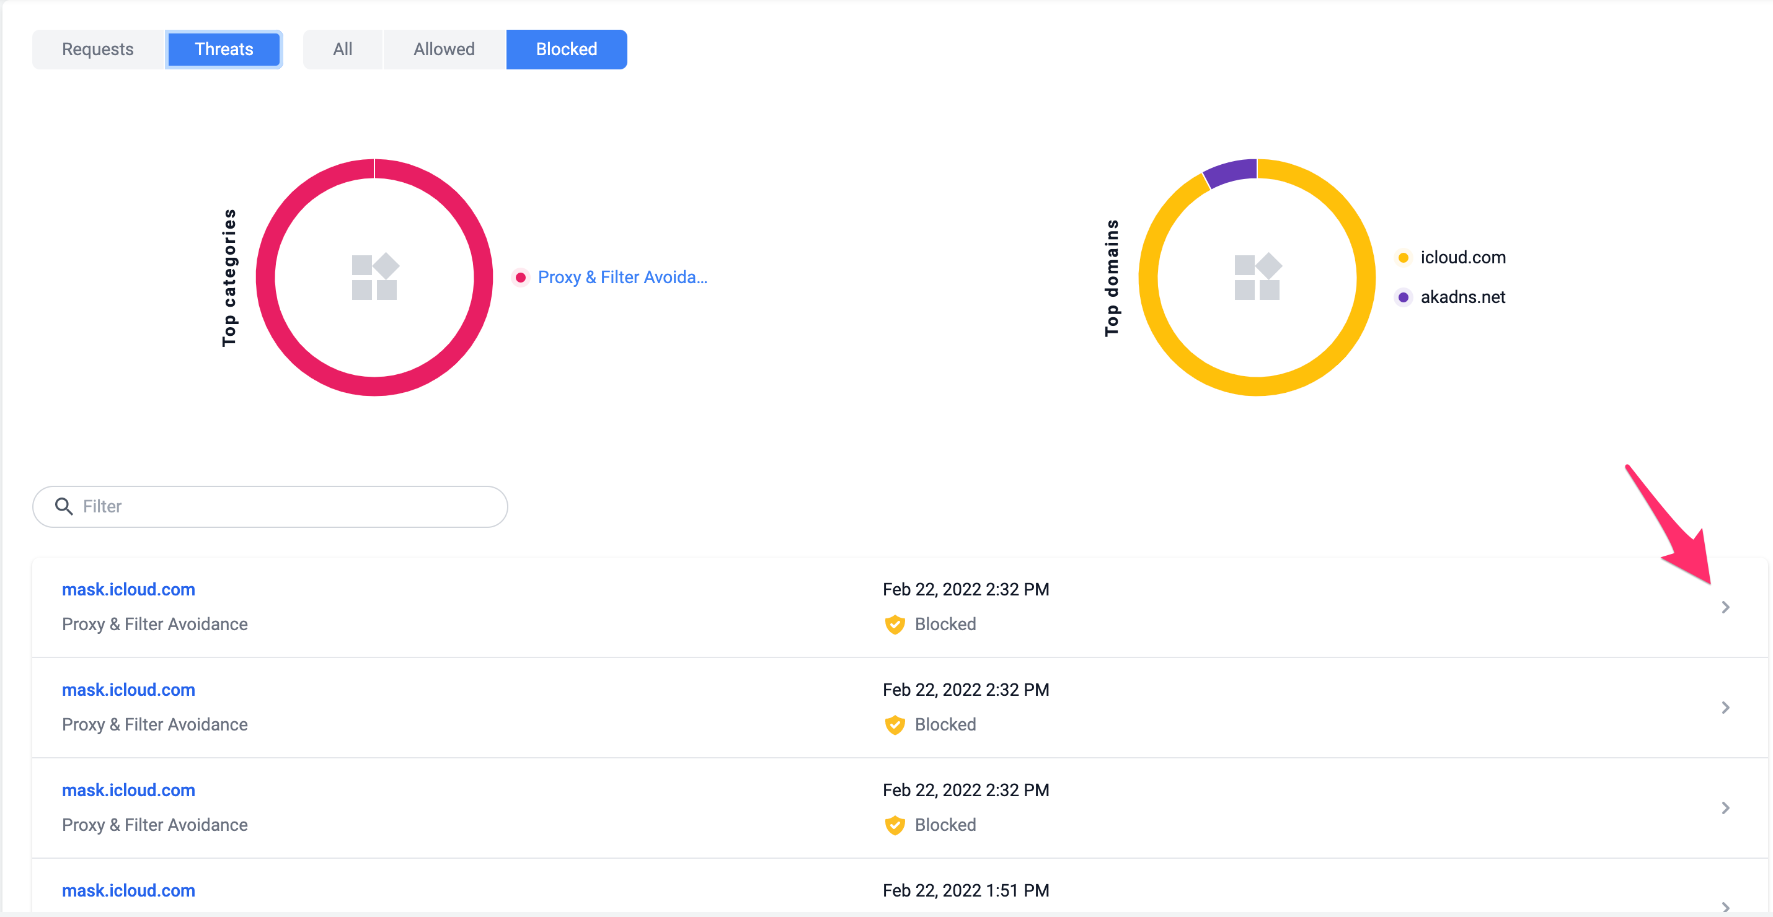Click first row's Proxy & Filter Avoidance text
Image resolution: width=1773 pixels, height=917 pixels.
155,624
